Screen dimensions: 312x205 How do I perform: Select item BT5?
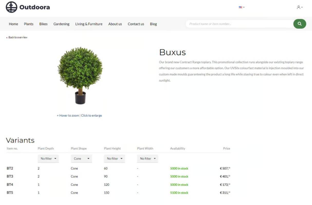[x=10, y=192]
